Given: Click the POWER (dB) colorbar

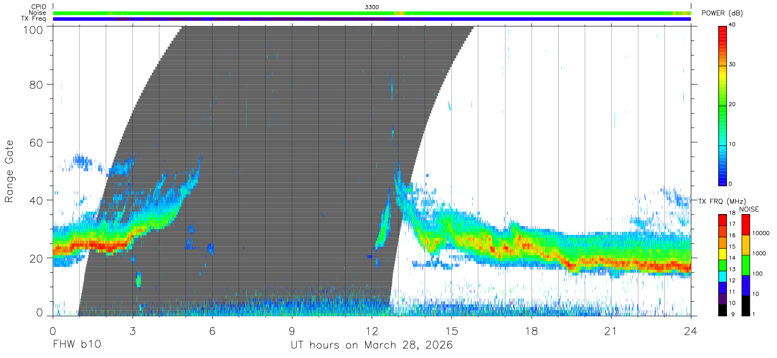Looking at the screenshot, I should (x=723, y=105).
